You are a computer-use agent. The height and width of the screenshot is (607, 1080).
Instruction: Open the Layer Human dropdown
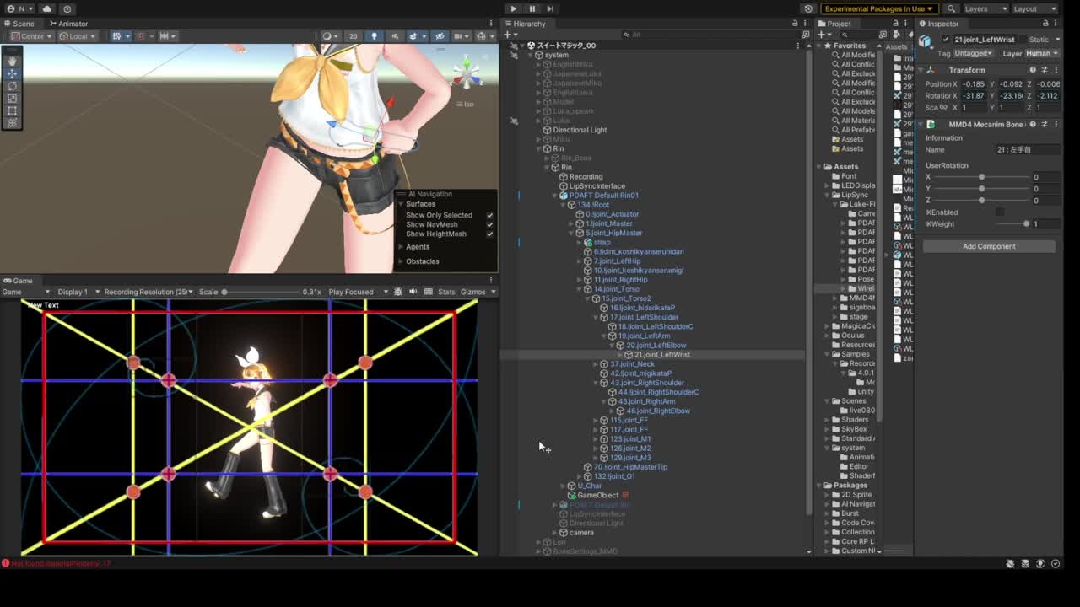[1041, 53]
